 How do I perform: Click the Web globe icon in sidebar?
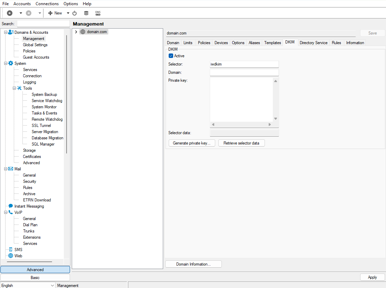click(x=11, y=256)
